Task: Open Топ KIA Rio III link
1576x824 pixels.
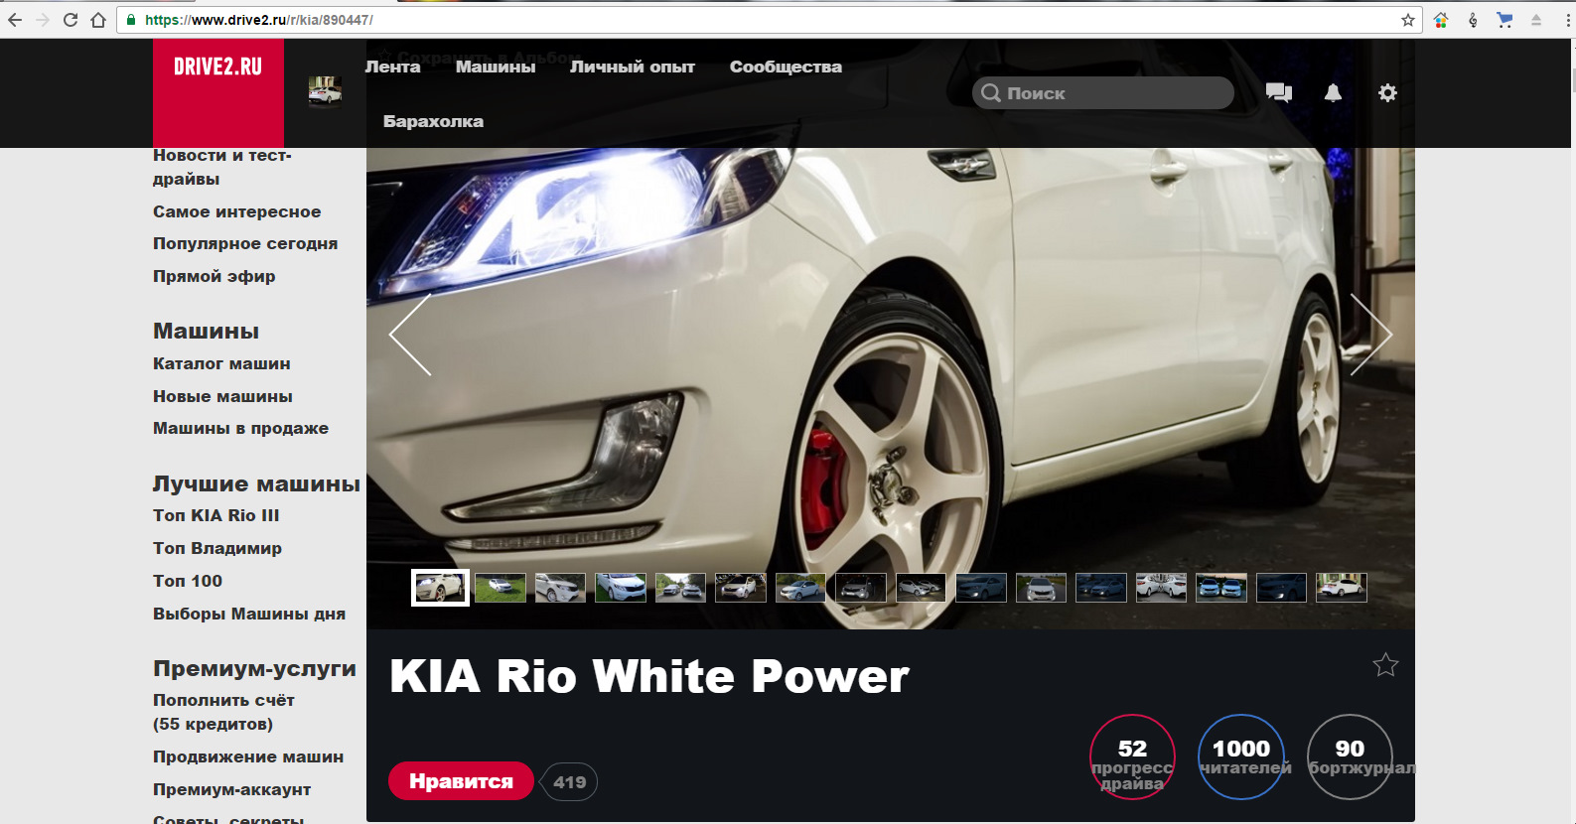Action: click(216, 515)
